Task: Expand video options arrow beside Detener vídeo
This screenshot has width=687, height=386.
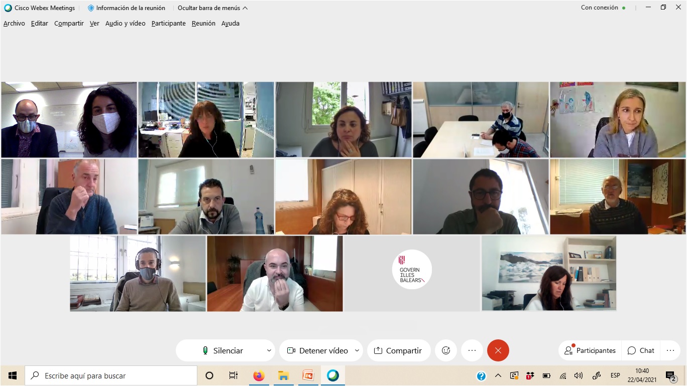Action: (x=357, y=350)
